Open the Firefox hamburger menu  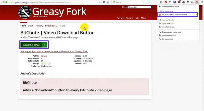pyautogui.click(x=202, y=2)
